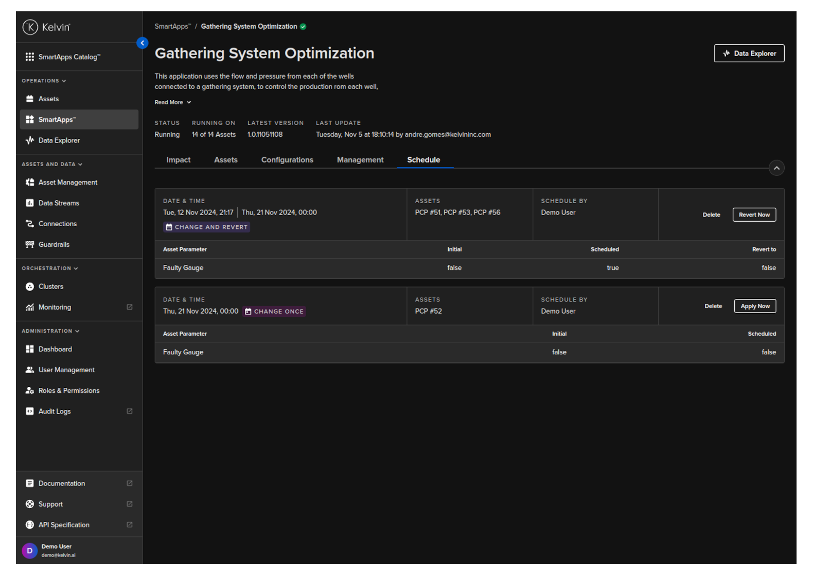Open the Demo User profile avatar

[x=30, y=551]
